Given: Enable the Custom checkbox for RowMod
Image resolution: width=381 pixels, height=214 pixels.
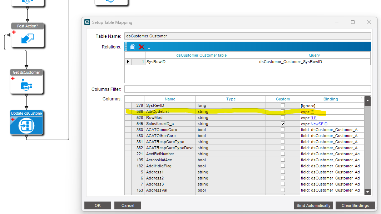Looking at the screenshot, I should 283,118.
